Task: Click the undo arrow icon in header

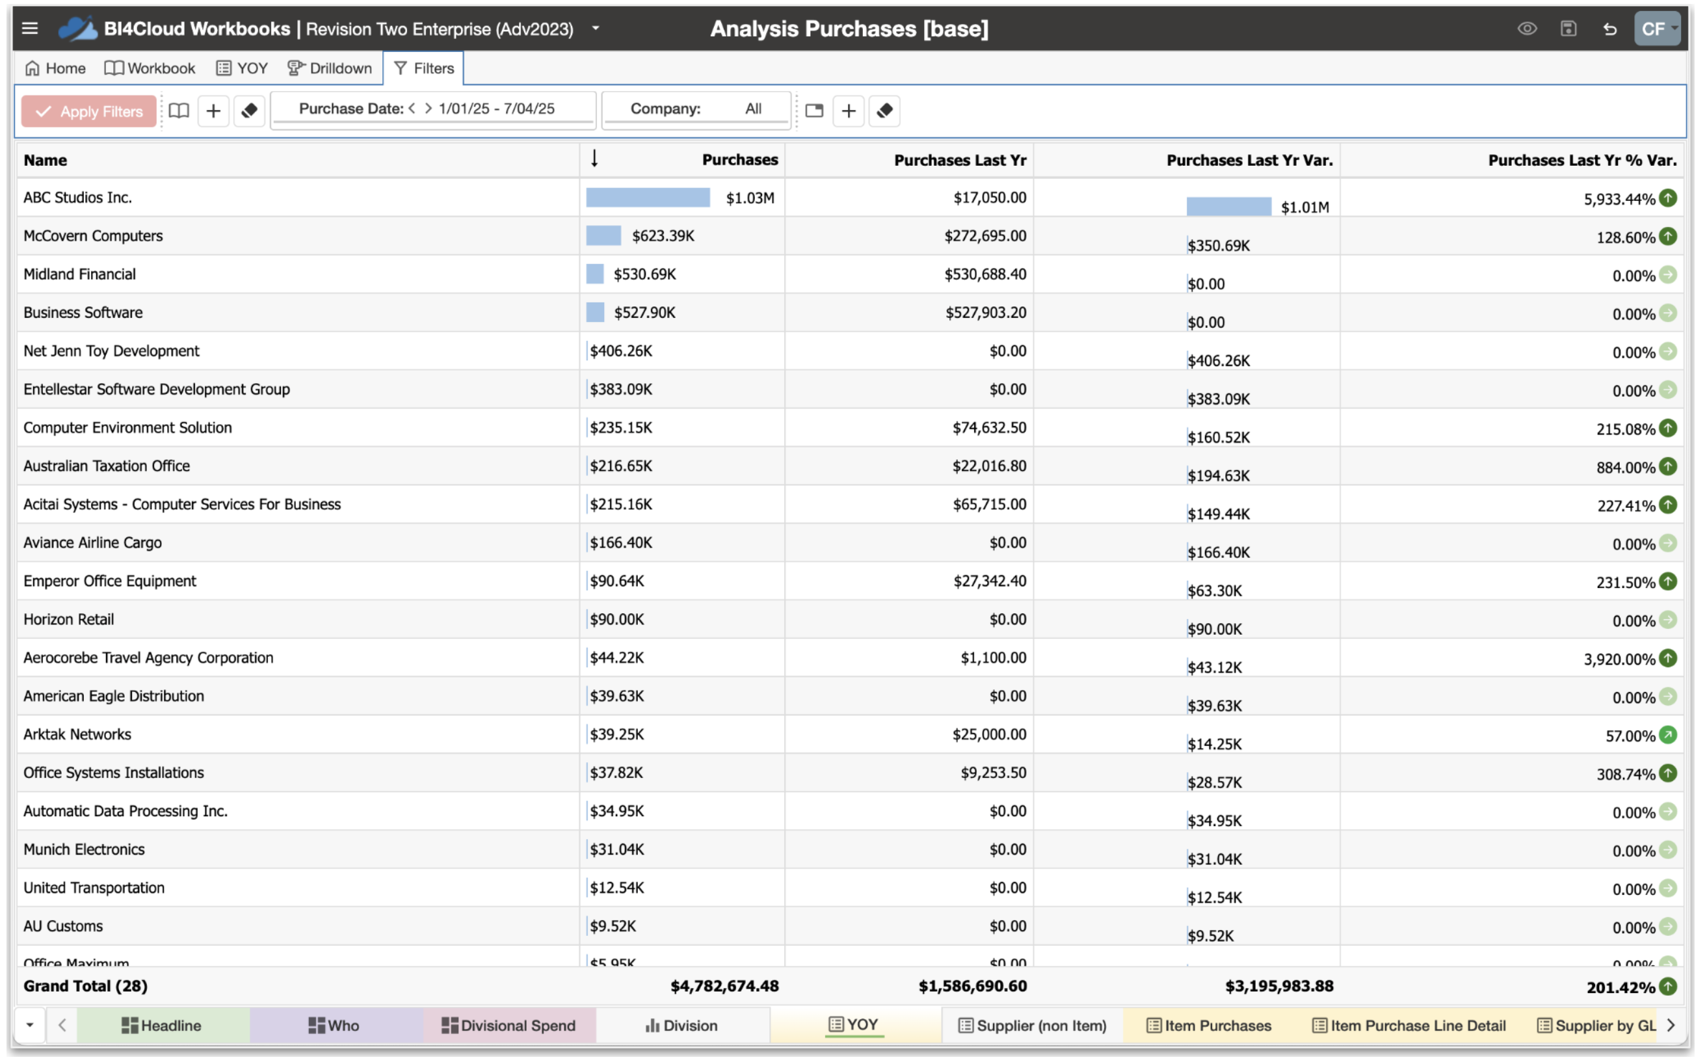Action: coord(1609,29)
